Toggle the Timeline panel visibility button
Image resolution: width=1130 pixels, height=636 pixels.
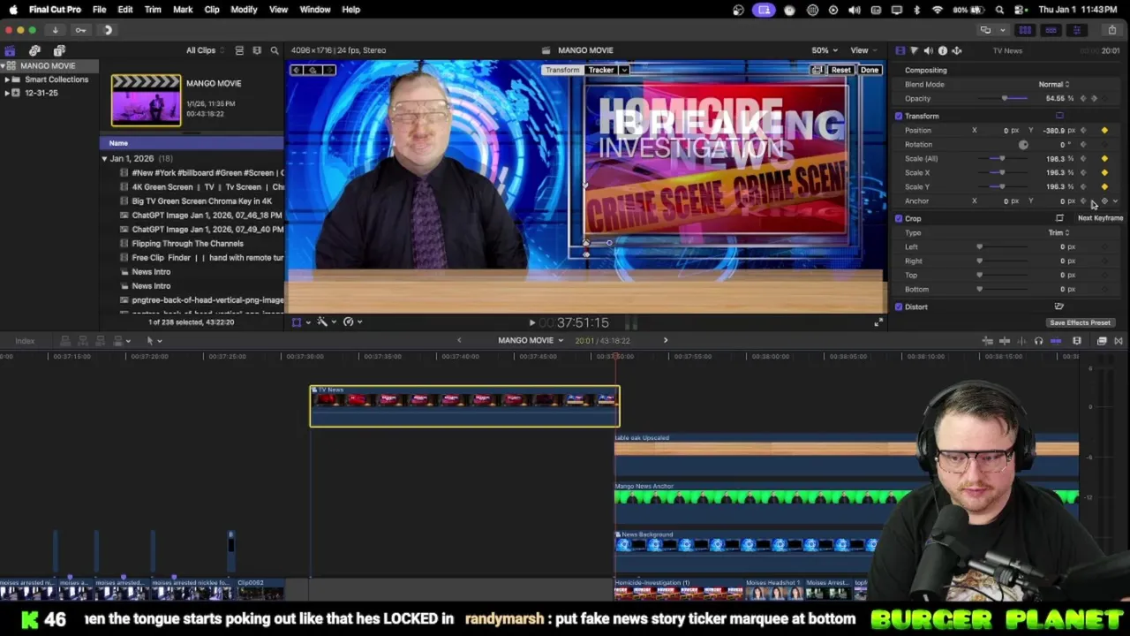1051,30
